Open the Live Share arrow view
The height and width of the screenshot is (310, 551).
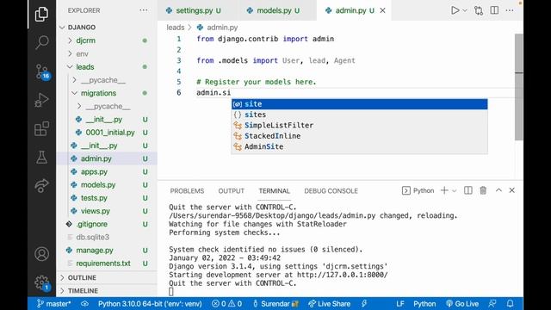(x=41, y=185)
